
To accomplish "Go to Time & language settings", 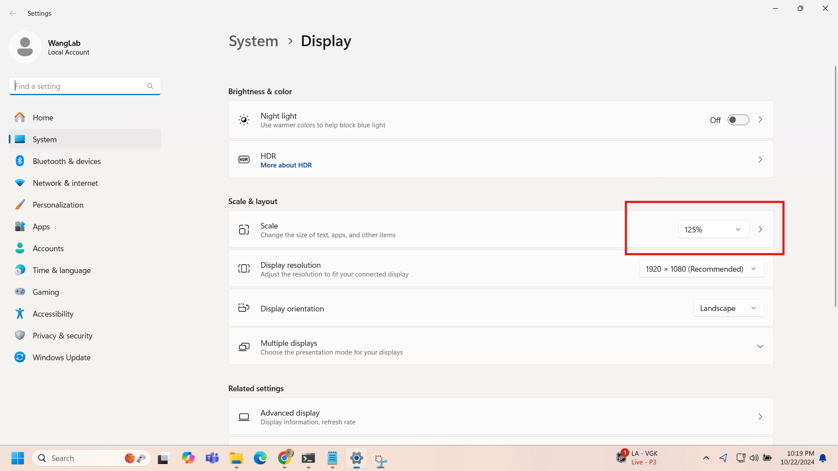I will (62, 270).
